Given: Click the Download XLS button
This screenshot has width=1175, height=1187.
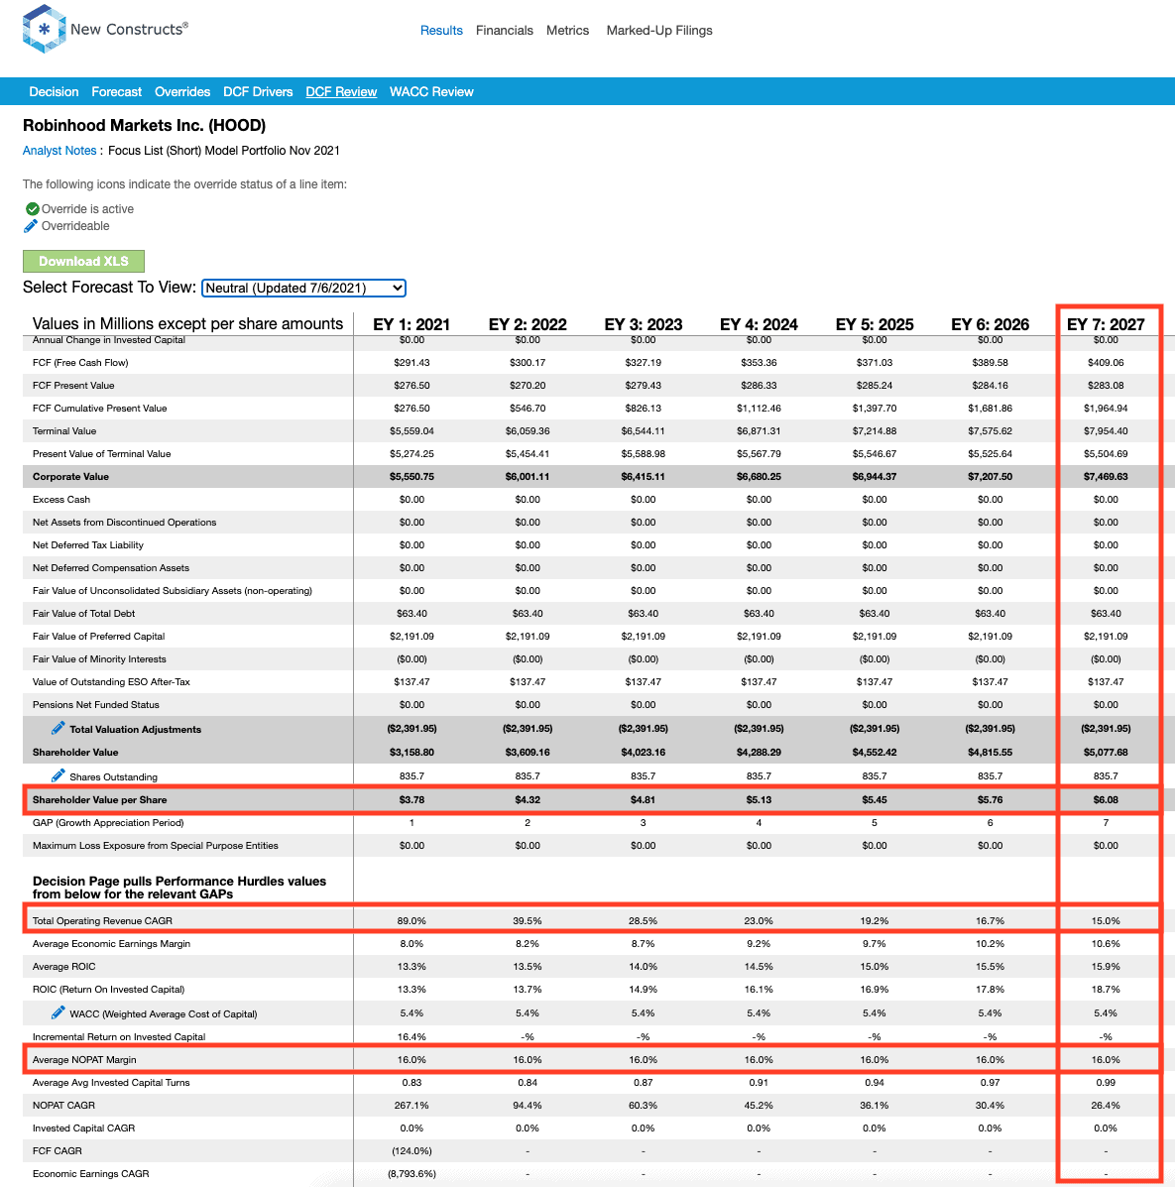Looking at the screenshot, I should pyautogui.click(x=83, y=261).
